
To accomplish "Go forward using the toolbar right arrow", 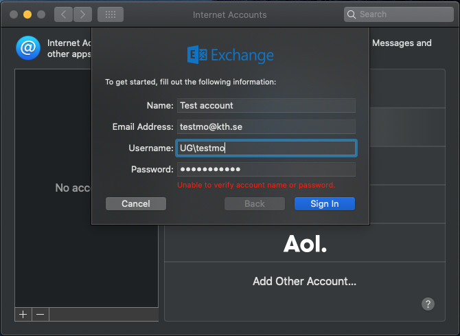I will 82,14.
